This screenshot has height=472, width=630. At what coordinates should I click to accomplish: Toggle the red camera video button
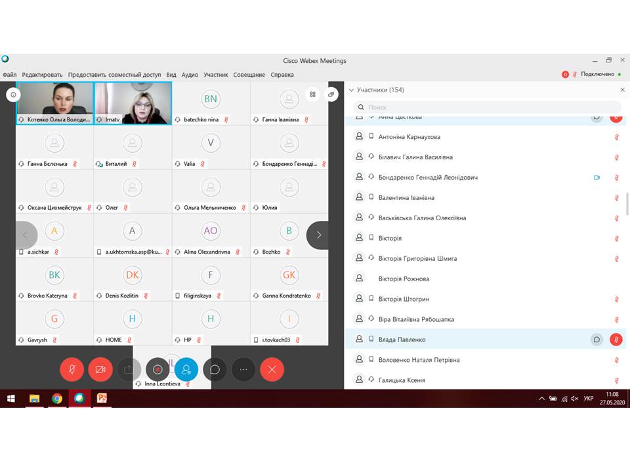pyautogui.click(x=100, y=370)
